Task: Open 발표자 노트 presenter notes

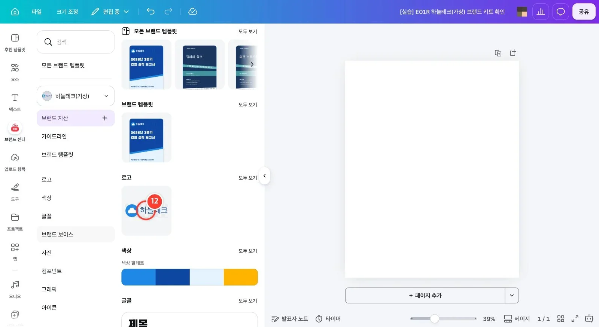Action: tap(290, 319)
